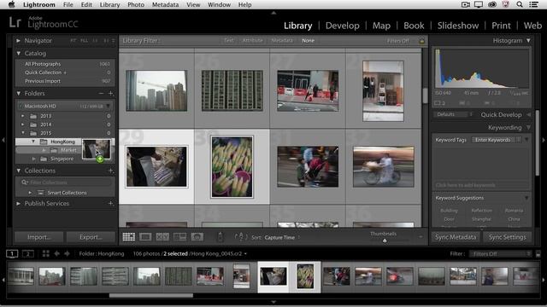Add new folder with plus icon
Image resolution: width=547 pixels, height=307 pixels.
(110, 93)
